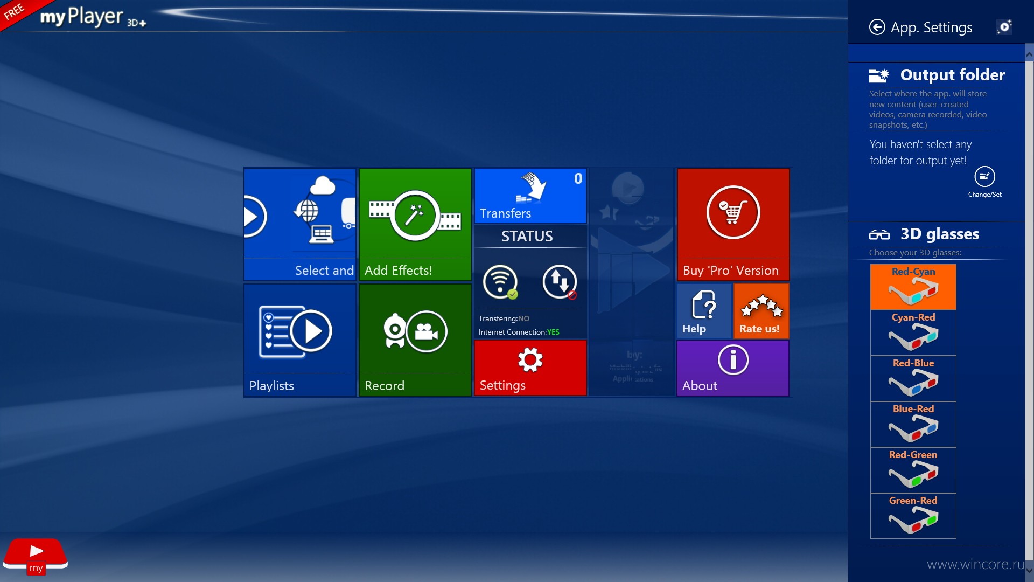
Task: Open the Settings tile with gear
Action: tap(530, 368)
